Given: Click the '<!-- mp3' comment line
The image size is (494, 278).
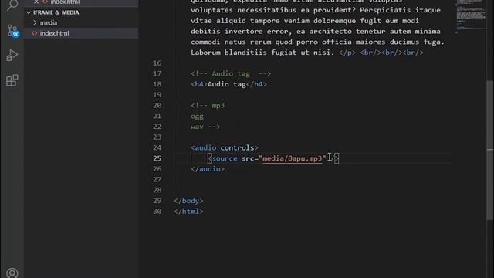Looking at the screenshot, I should pyautogui.click(x=208, y=106).
